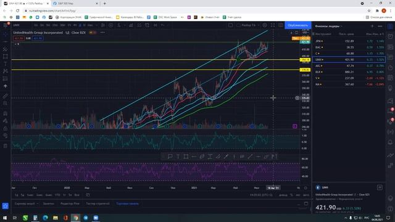Open Telegram from the Windows taskbar
Screen dimensions: 395x222
[86, 218]
